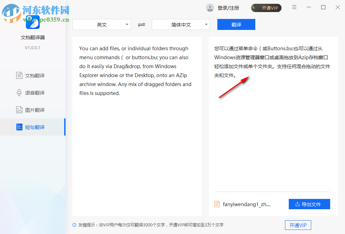Open the 英文 source language dropdown

pos(102,24)
